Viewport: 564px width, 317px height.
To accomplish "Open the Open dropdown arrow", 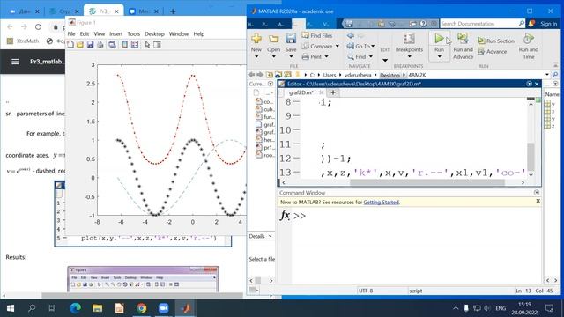I will [273, 56].
